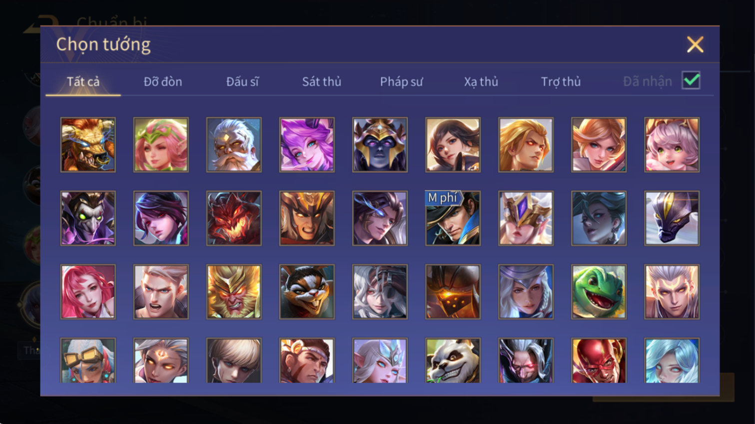Choose the raccoon hero portrait
The height and width of the screenshot is (424, 755).
(x=307, y=292)
